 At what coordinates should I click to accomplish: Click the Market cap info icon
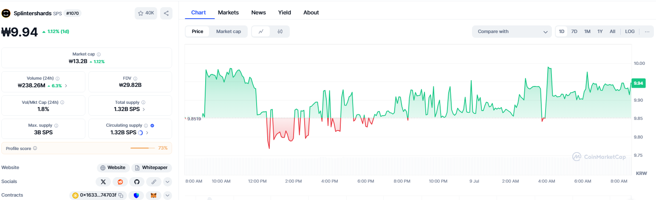click(99, 54)
